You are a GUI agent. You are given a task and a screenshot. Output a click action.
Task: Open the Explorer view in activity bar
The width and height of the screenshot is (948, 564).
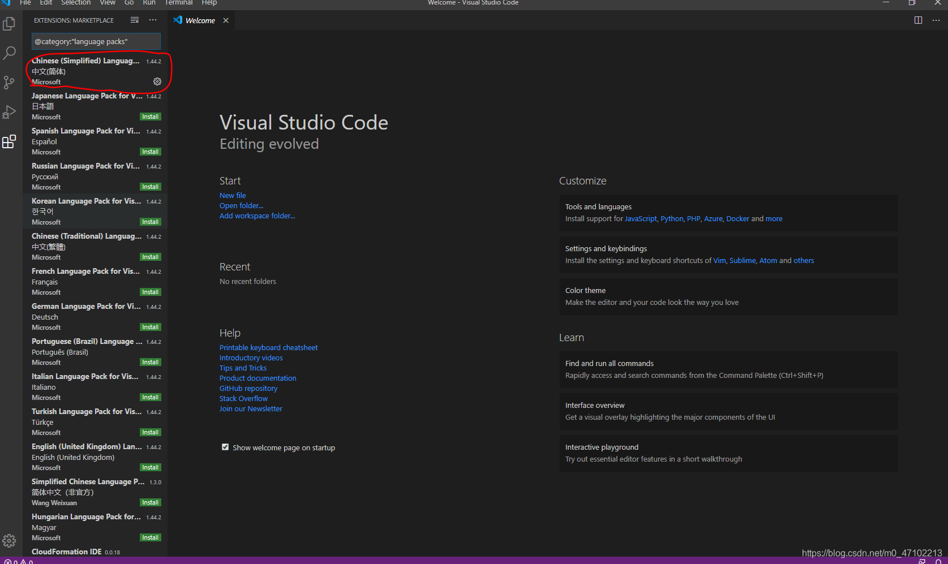click(x=9, y=24)
